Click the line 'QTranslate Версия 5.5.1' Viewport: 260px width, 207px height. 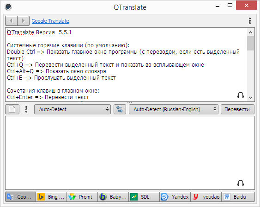tap(39, 32)
